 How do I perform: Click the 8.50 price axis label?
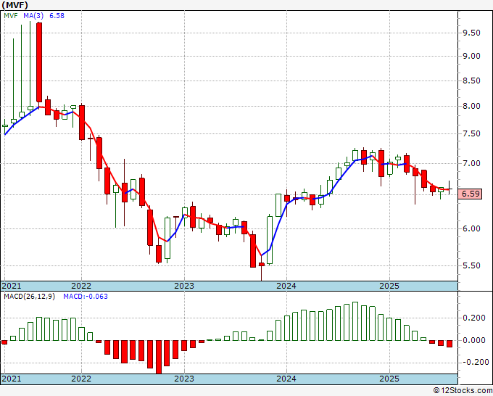[471, 81]
